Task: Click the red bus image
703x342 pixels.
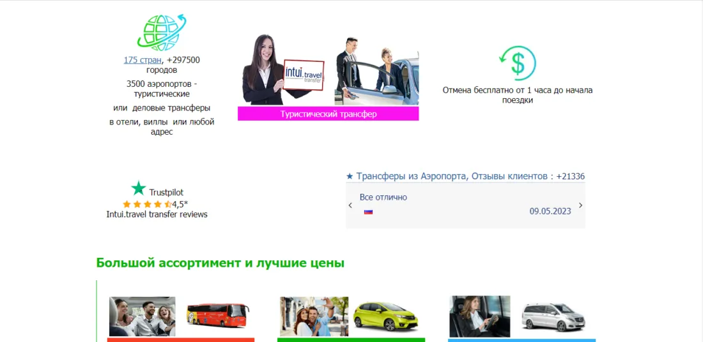Action: click(218, 315)
